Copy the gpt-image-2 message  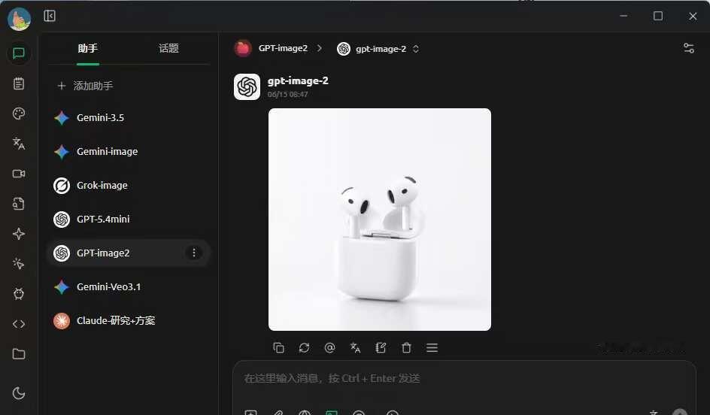pyautogui.click(x=278, y=347)
